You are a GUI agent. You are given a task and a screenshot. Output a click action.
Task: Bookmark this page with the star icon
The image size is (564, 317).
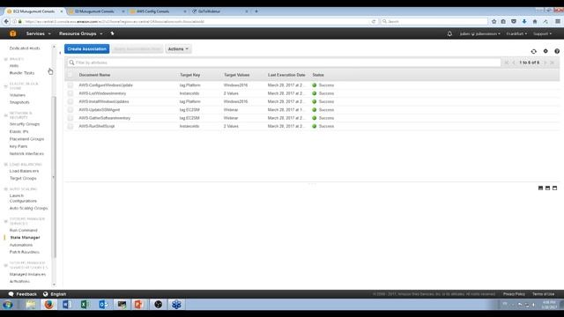(493, 21)
